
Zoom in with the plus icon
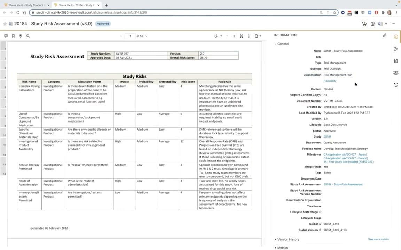tap(234, 36)
